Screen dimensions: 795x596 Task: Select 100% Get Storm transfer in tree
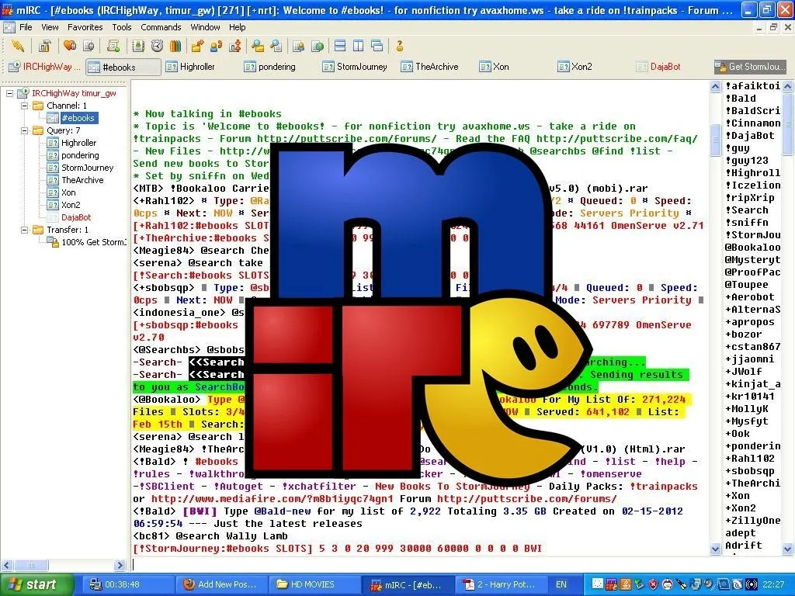(93, 242)
